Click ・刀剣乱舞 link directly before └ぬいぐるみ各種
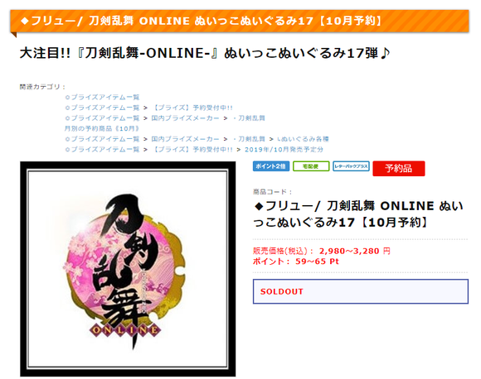Image resolution: width=481 pixels, height=379 pixels. 248,139
